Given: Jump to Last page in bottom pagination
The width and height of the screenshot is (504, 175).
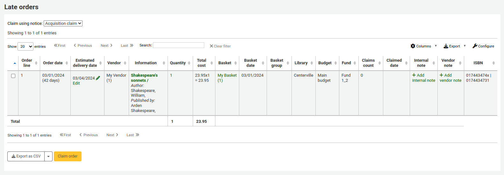Looking at the screenshot, I should [x=133, y=135].
